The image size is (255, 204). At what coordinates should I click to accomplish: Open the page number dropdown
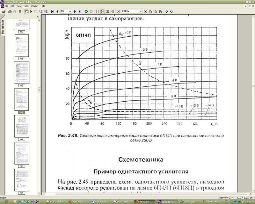click(70, 11)
